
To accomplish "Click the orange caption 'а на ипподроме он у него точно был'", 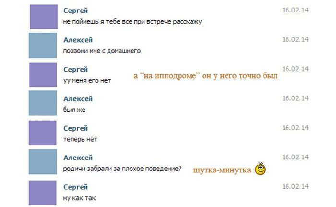I will click(x=206, y=76).
